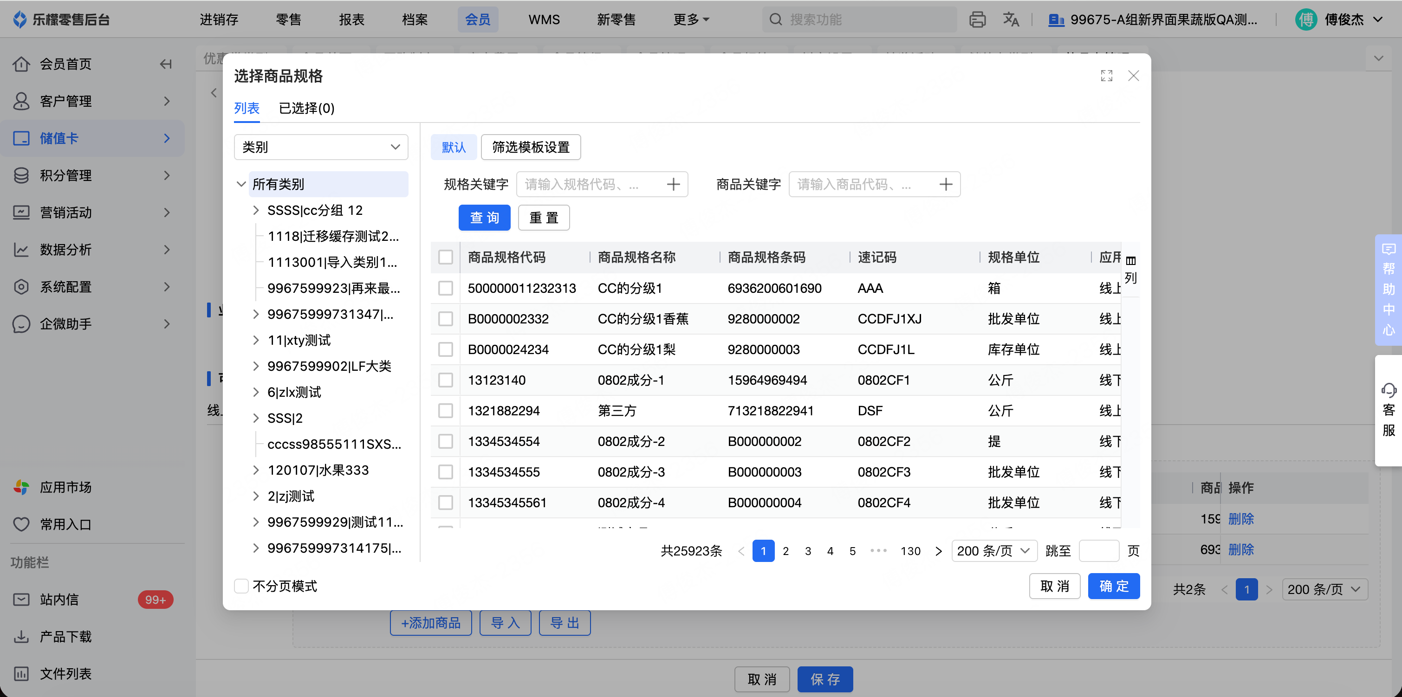This screenshot has width=1402, height=697.
Task: Click the column settings icon
Action: click(x=1130, y=261)
